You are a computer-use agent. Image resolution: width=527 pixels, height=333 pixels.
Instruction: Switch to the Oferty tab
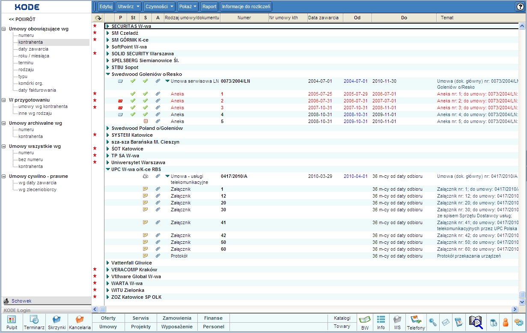[108, 318]
